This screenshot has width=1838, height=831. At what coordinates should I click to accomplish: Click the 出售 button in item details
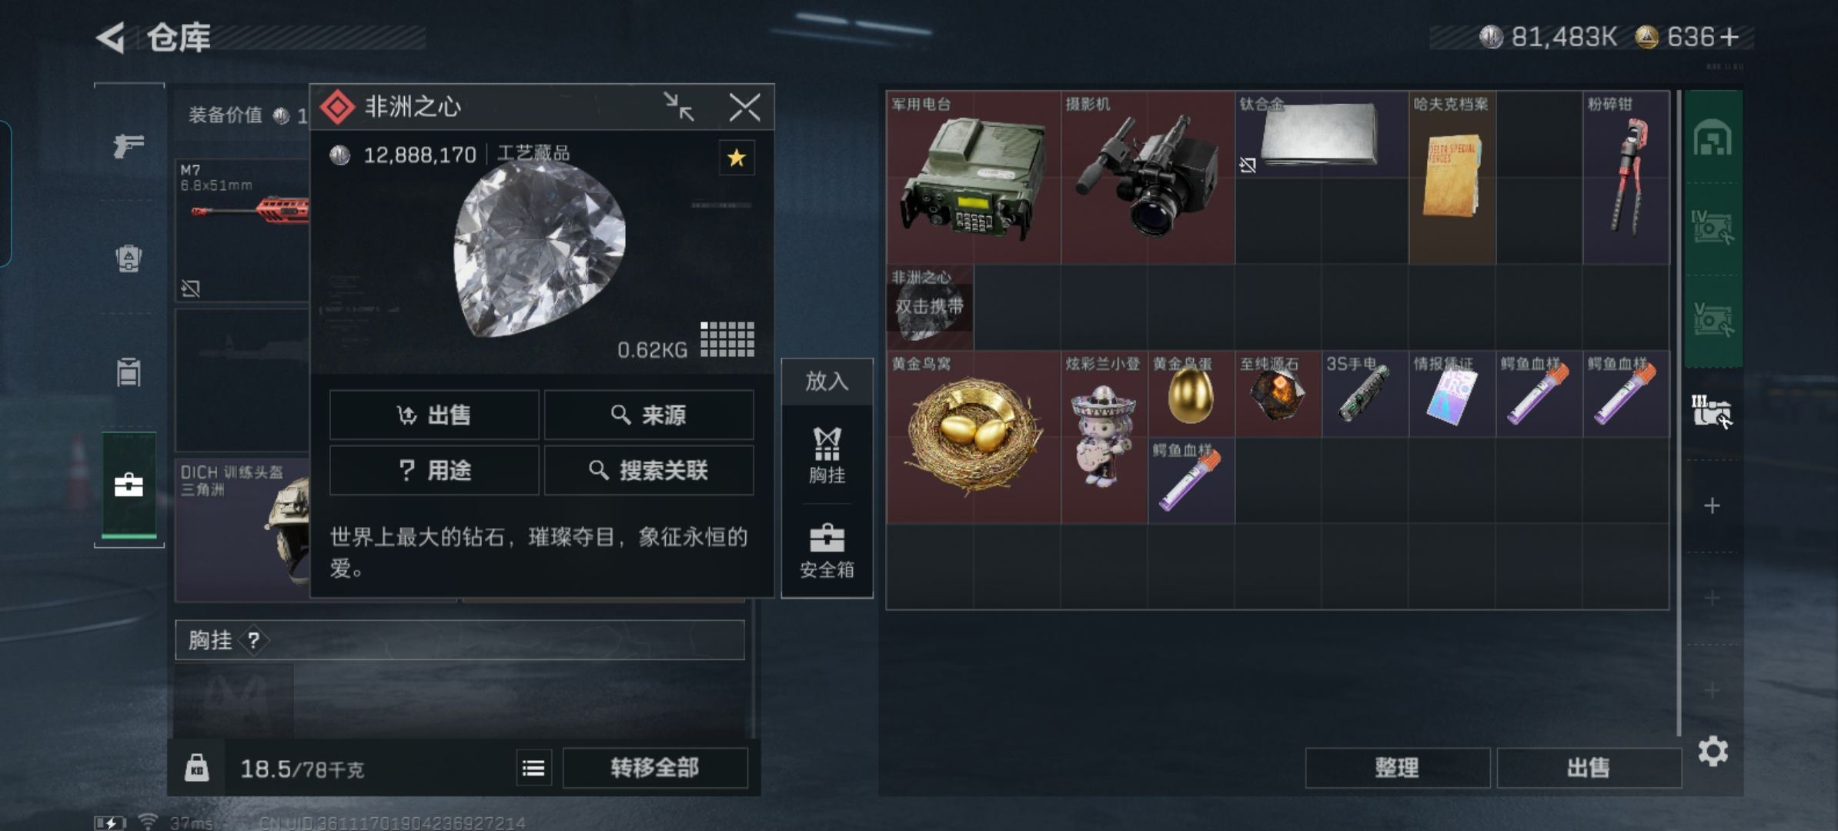pyautogui.click(x=434, y=415)
